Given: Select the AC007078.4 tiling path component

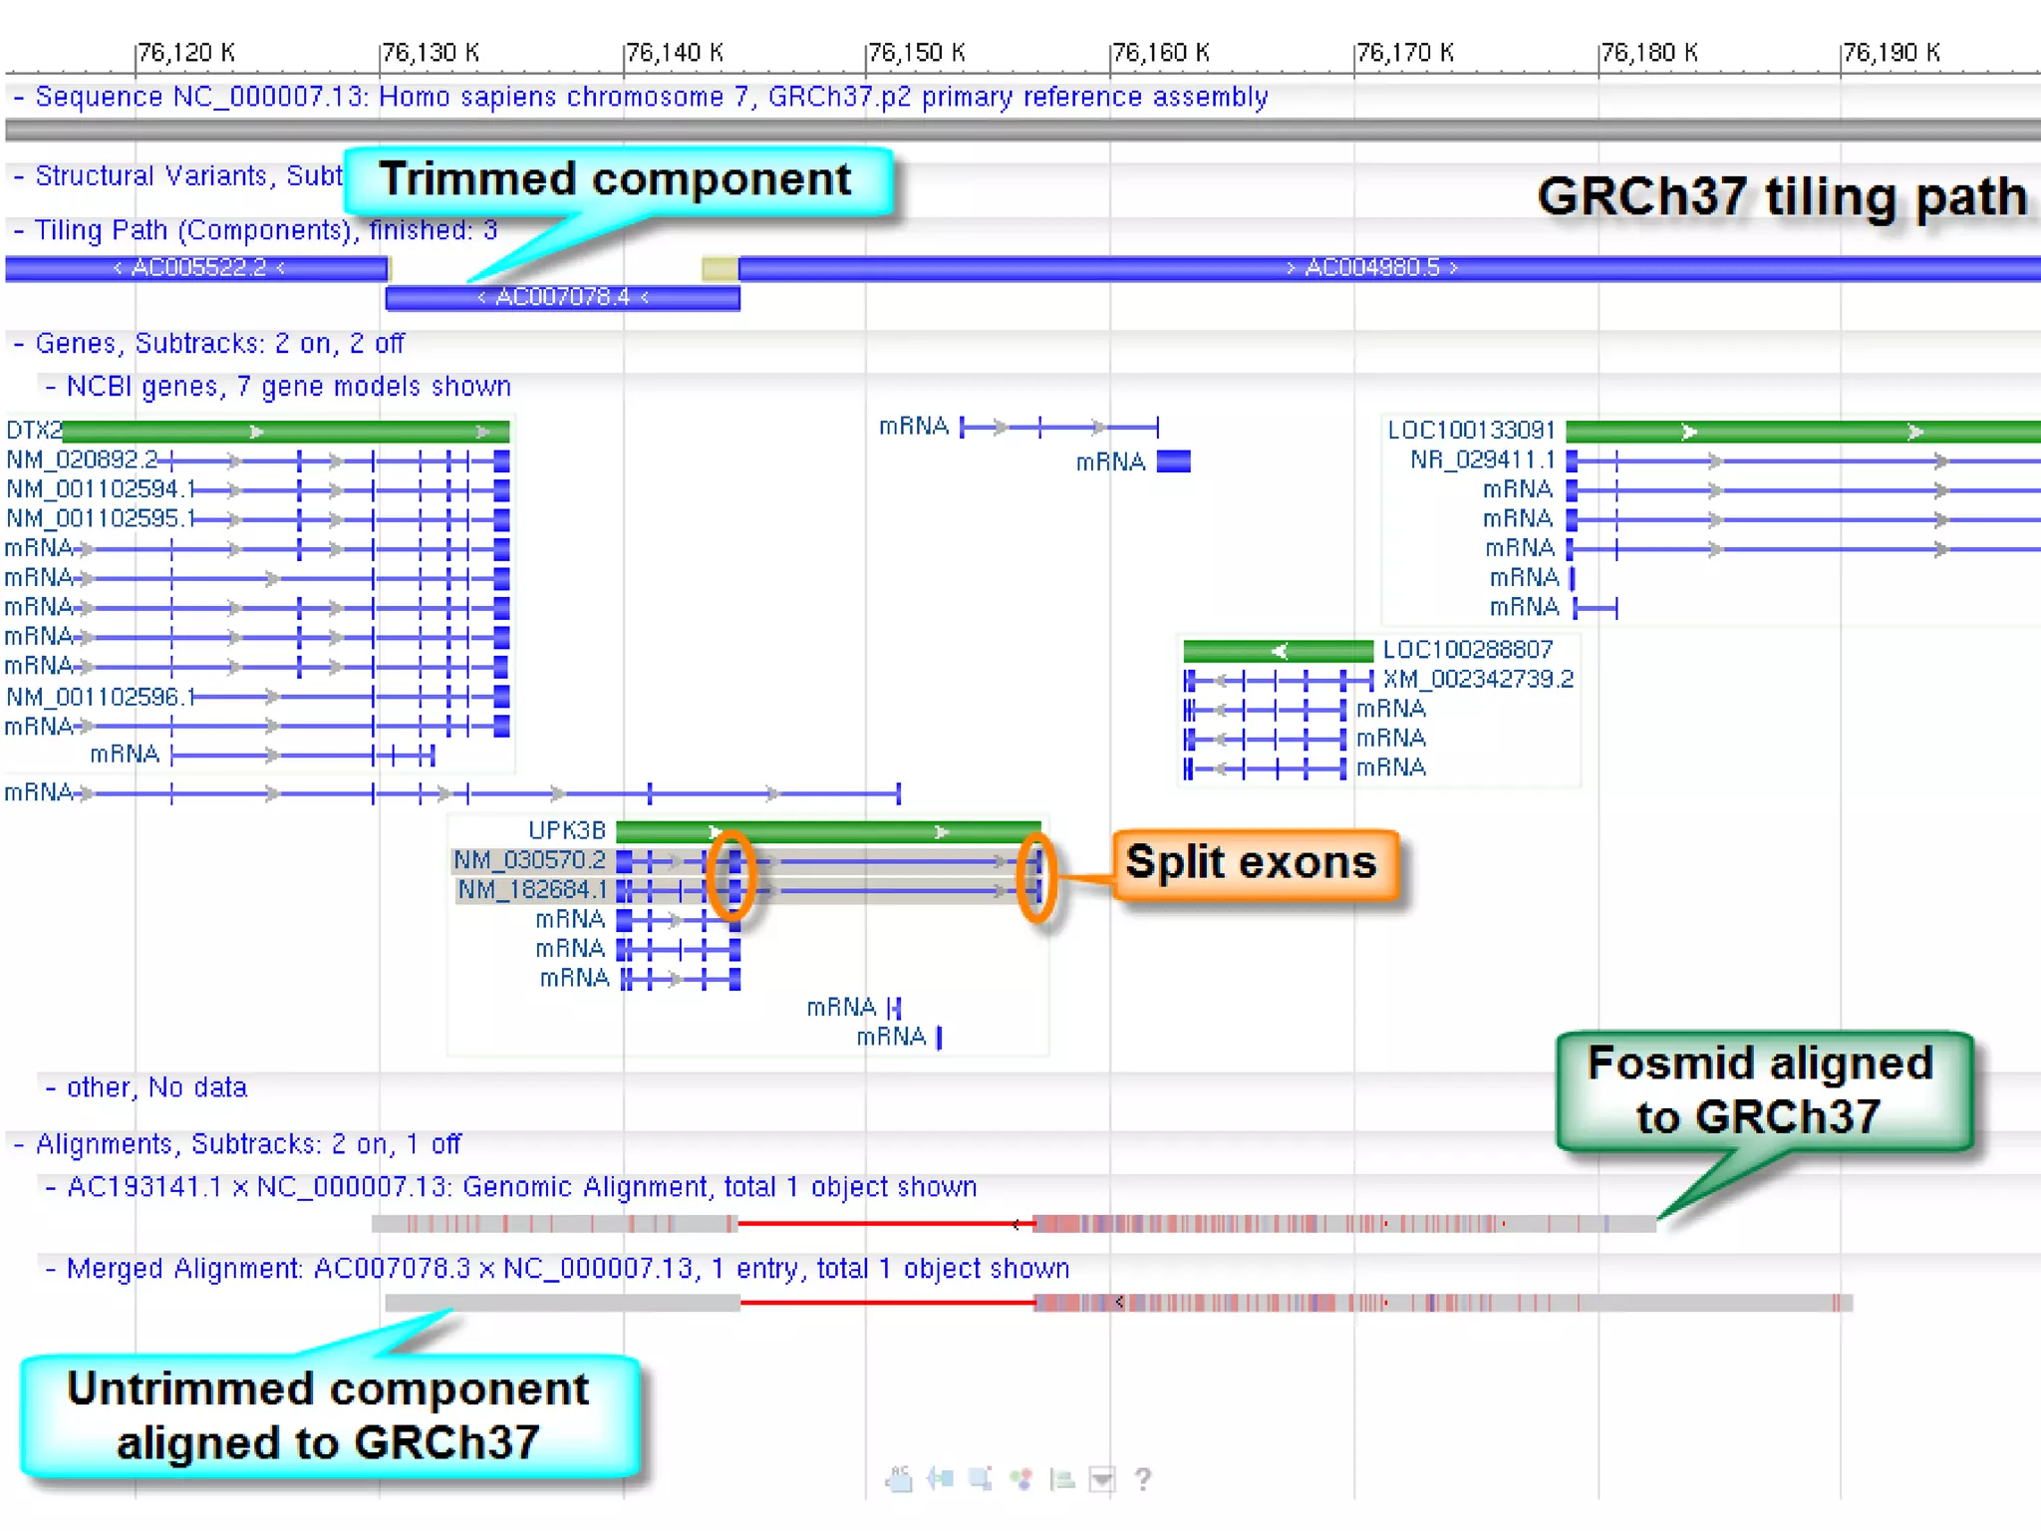Looking at the screenshot, I should pos(562,297).
